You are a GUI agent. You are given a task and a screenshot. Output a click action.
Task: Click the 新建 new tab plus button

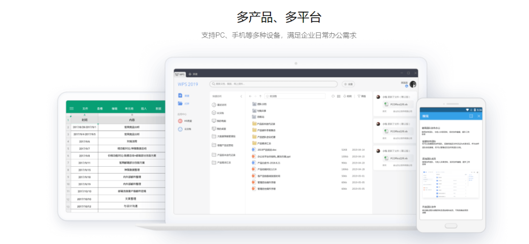coord(192,74)
